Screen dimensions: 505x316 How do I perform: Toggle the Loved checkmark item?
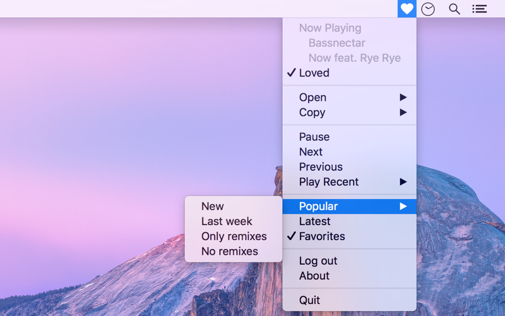(350, 73)
